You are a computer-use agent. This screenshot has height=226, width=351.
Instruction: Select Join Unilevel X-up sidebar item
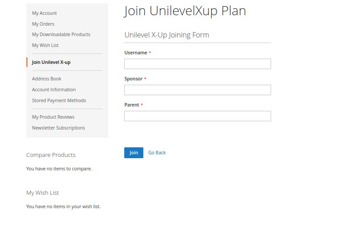(51, 62)
